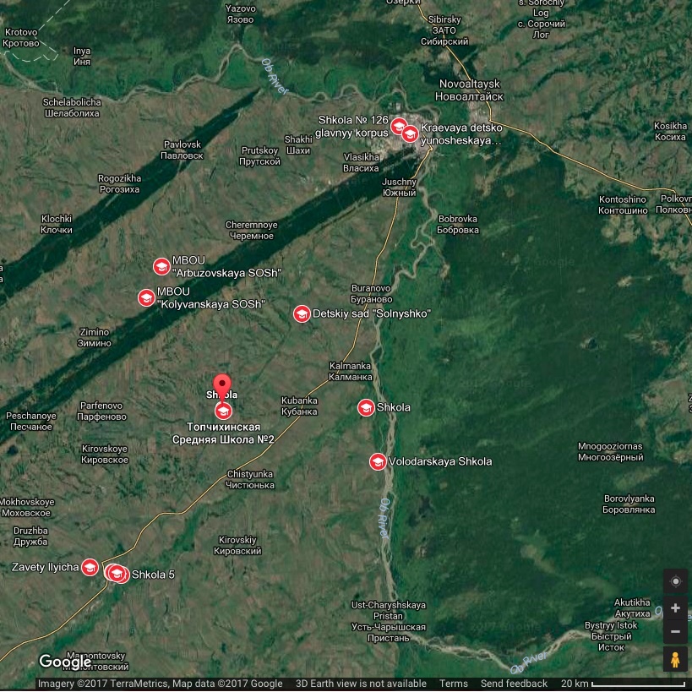Click the zoom in plus button
692x692 pixels.
[x=675, y=608]
